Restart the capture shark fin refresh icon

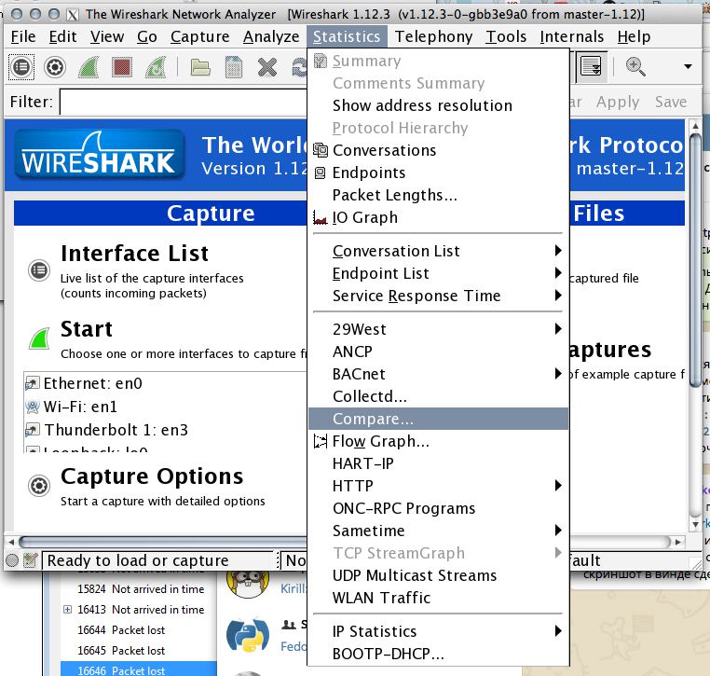[x=156, y=67]
